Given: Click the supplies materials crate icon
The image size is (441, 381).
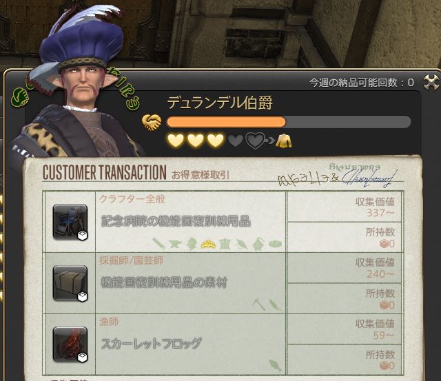Looking at the screenshot, I should tap(70, 283).
